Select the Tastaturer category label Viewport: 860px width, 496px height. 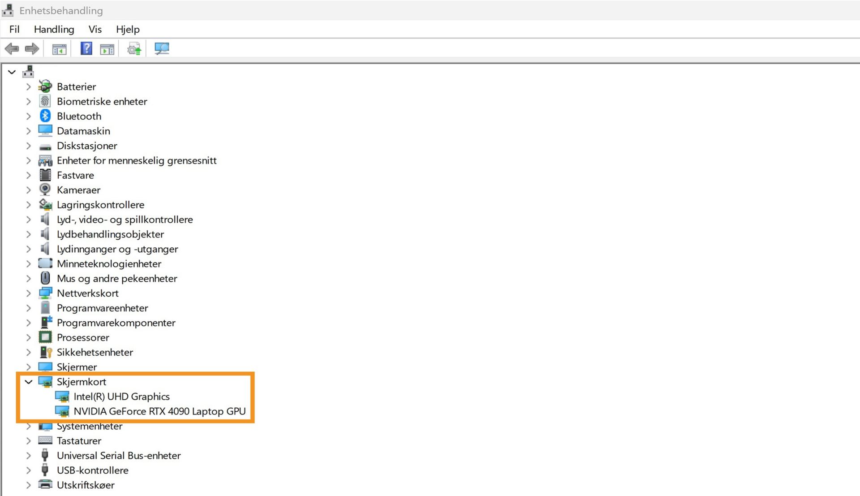[79, 441]
